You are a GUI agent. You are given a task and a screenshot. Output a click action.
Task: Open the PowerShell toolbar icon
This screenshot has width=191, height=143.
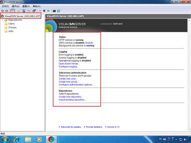(x=59, y=11)
